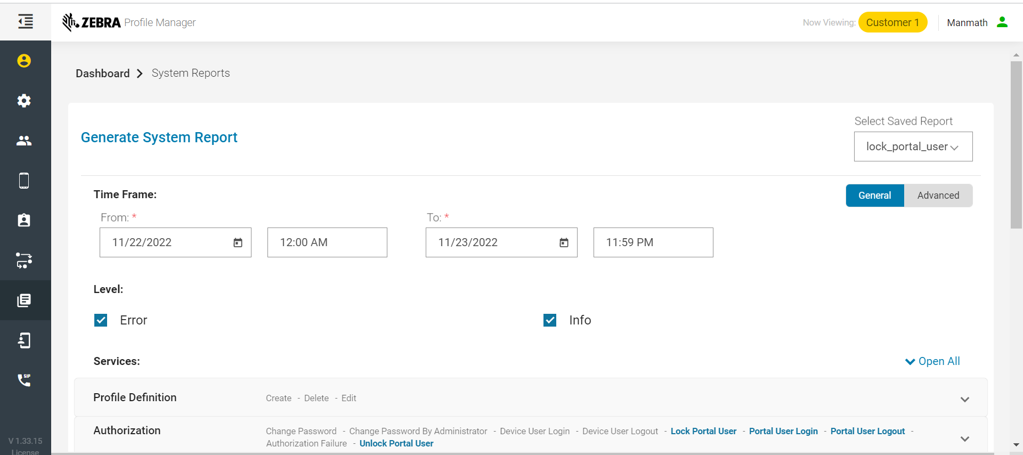Select the mobile device sidebar icon
Image resolution: width=1023 pixels, height=455 pixels.
point(24,181)
